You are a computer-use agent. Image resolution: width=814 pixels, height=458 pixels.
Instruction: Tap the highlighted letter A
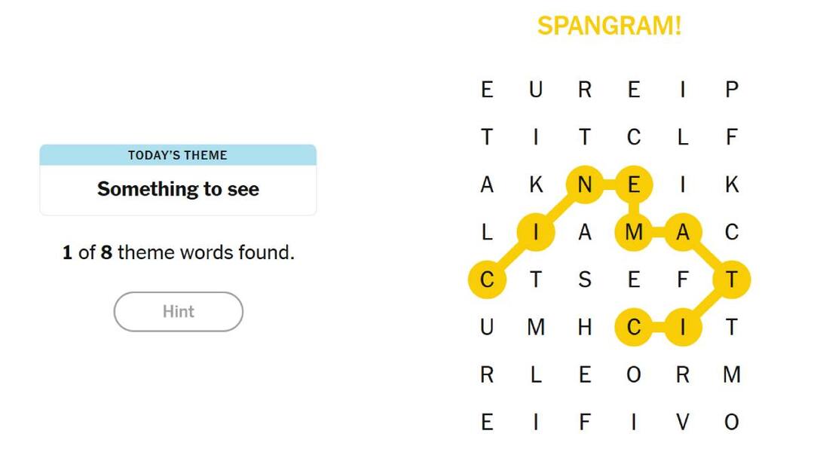coord(682,233)
